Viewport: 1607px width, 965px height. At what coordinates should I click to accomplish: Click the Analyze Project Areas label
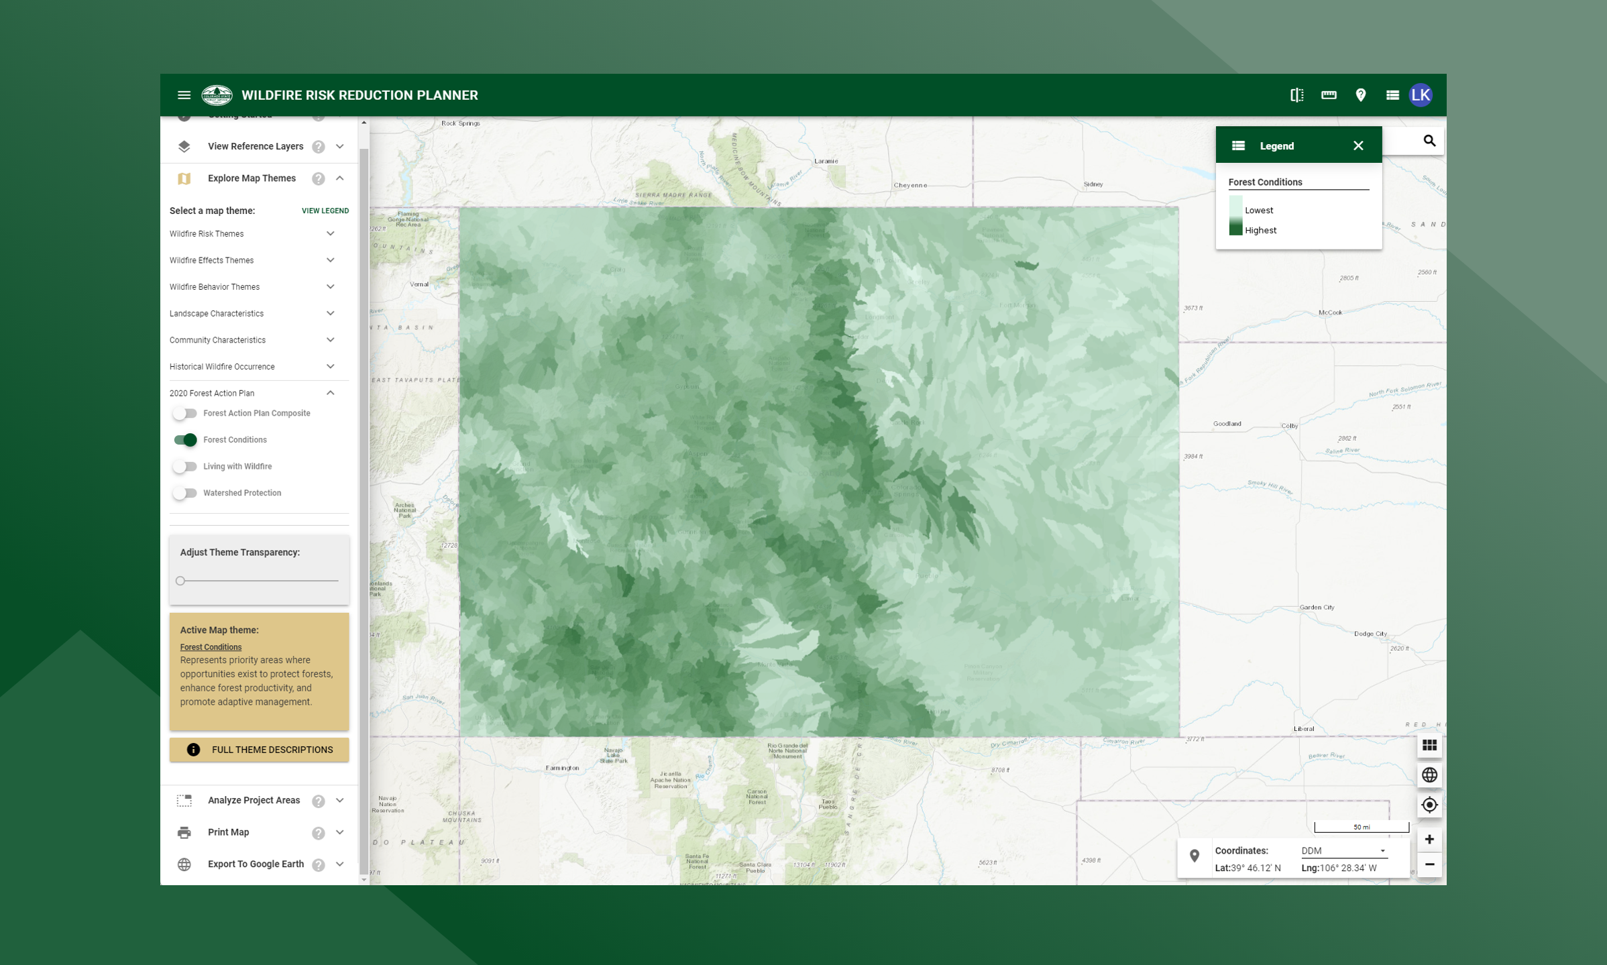pyautogui.click(x=254, y=800)
